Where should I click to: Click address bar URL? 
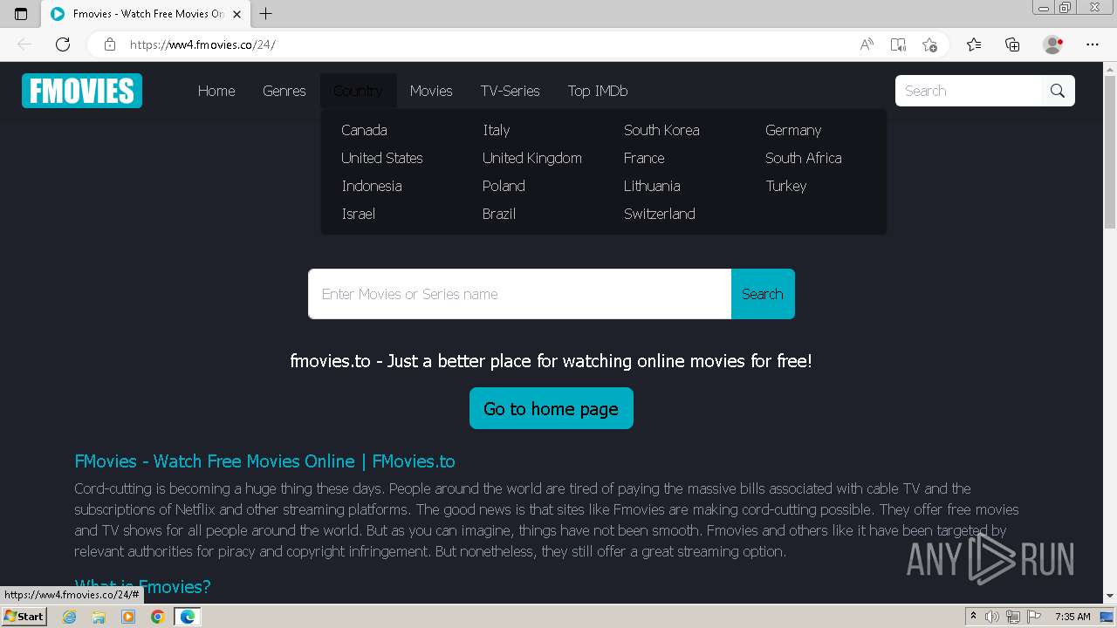point(202,44)
